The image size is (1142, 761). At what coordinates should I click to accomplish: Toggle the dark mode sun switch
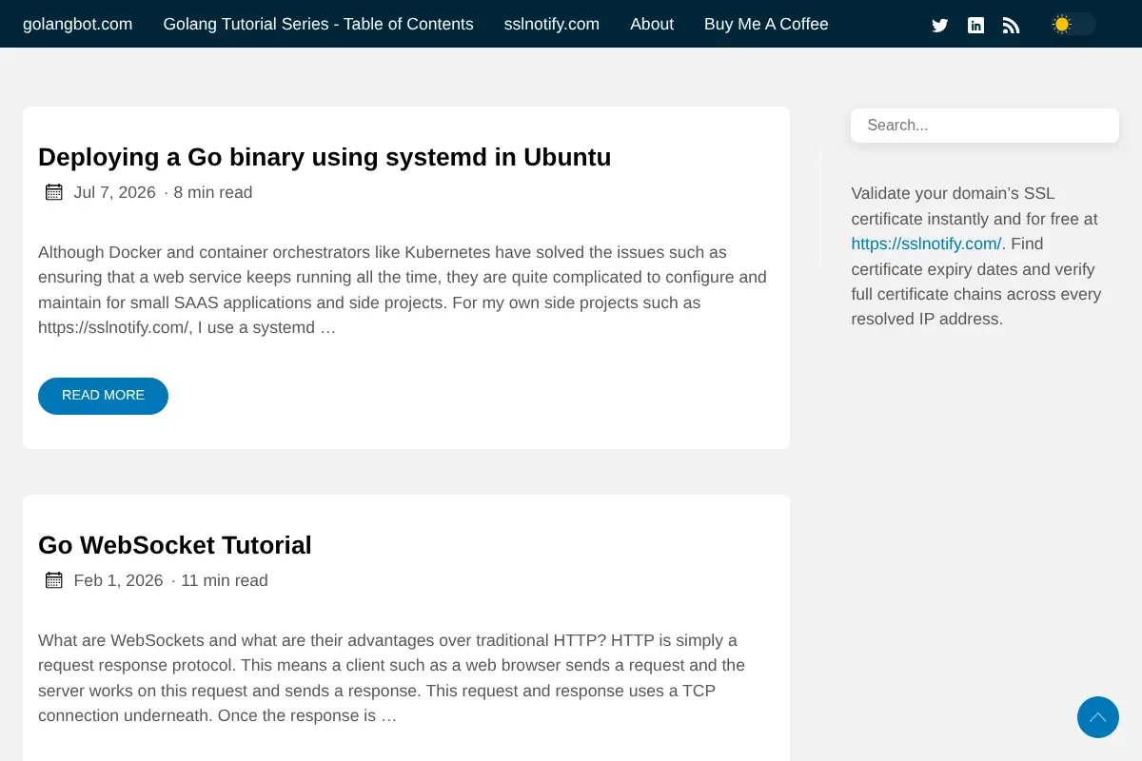(1073, 25)
